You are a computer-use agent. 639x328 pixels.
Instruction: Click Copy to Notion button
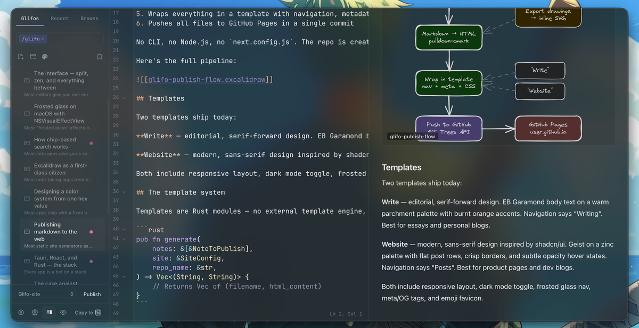click(88, 313)
